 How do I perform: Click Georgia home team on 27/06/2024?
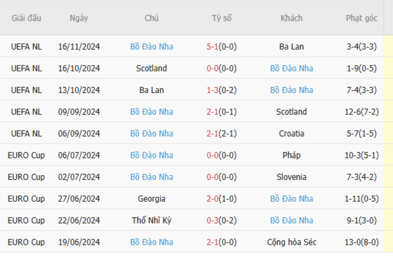pyautogui.click(x=151, y=199)
